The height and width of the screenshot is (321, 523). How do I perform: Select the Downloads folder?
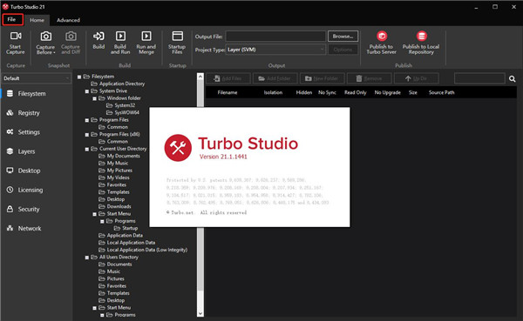pos(114,206)
